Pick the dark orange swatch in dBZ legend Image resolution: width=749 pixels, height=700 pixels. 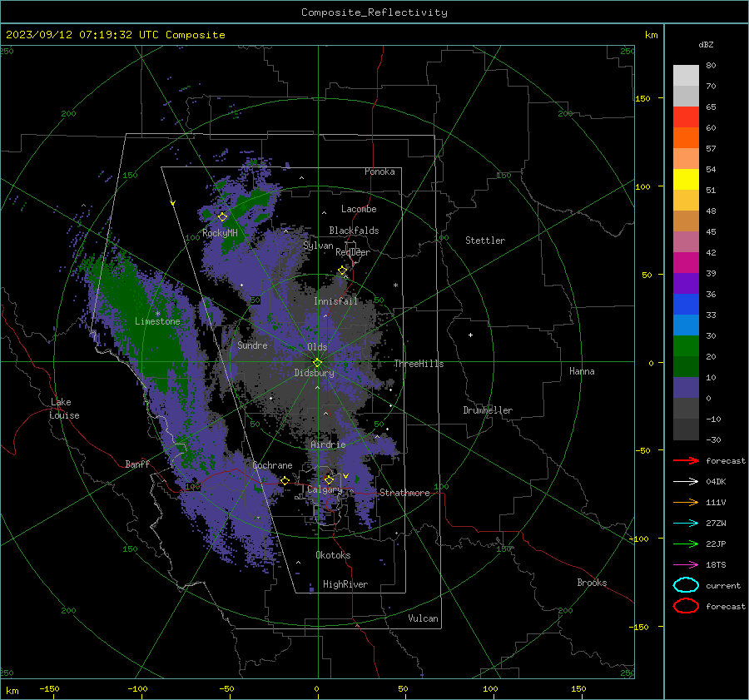[686, 137]
